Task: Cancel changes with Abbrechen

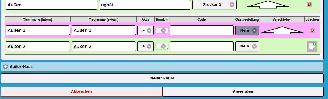Action: (x=82, y=91)
